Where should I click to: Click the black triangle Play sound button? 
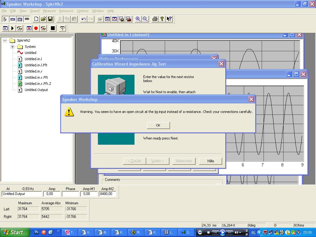(x=12, y=28)
